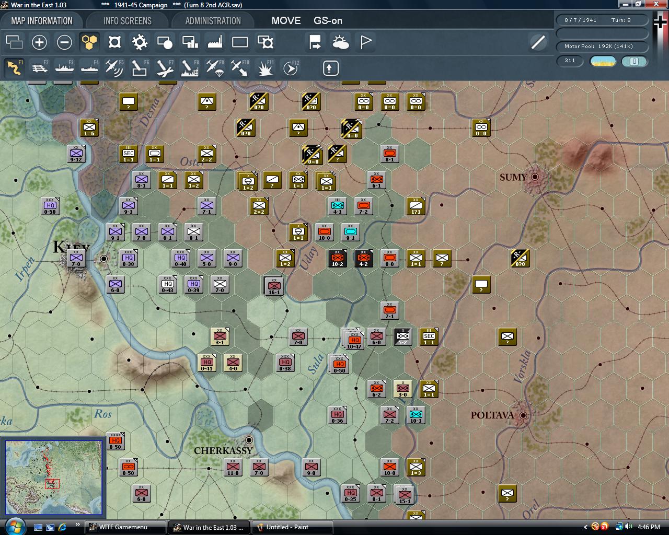Select the 15-1 counter at bottom
This screenshot has height=535, width=669.
(x=405, y=495)
